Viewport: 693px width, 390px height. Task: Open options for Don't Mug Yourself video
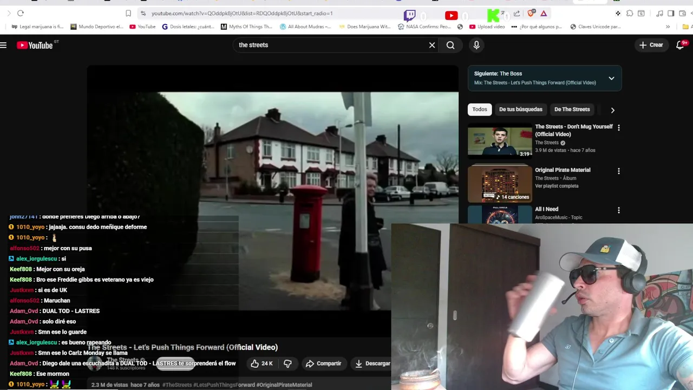(619, 128)
